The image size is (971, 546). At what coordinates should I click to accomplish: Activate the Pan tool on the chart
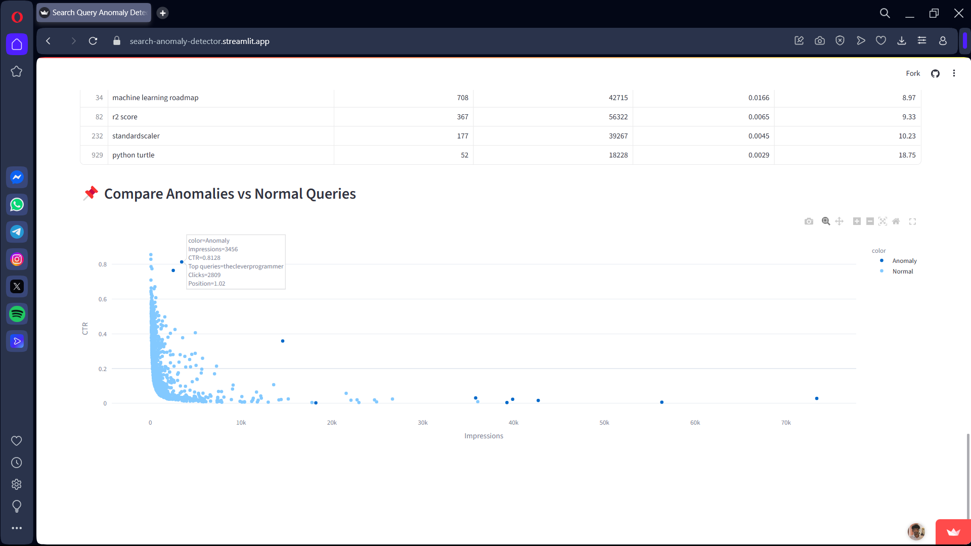click(840, 221)
